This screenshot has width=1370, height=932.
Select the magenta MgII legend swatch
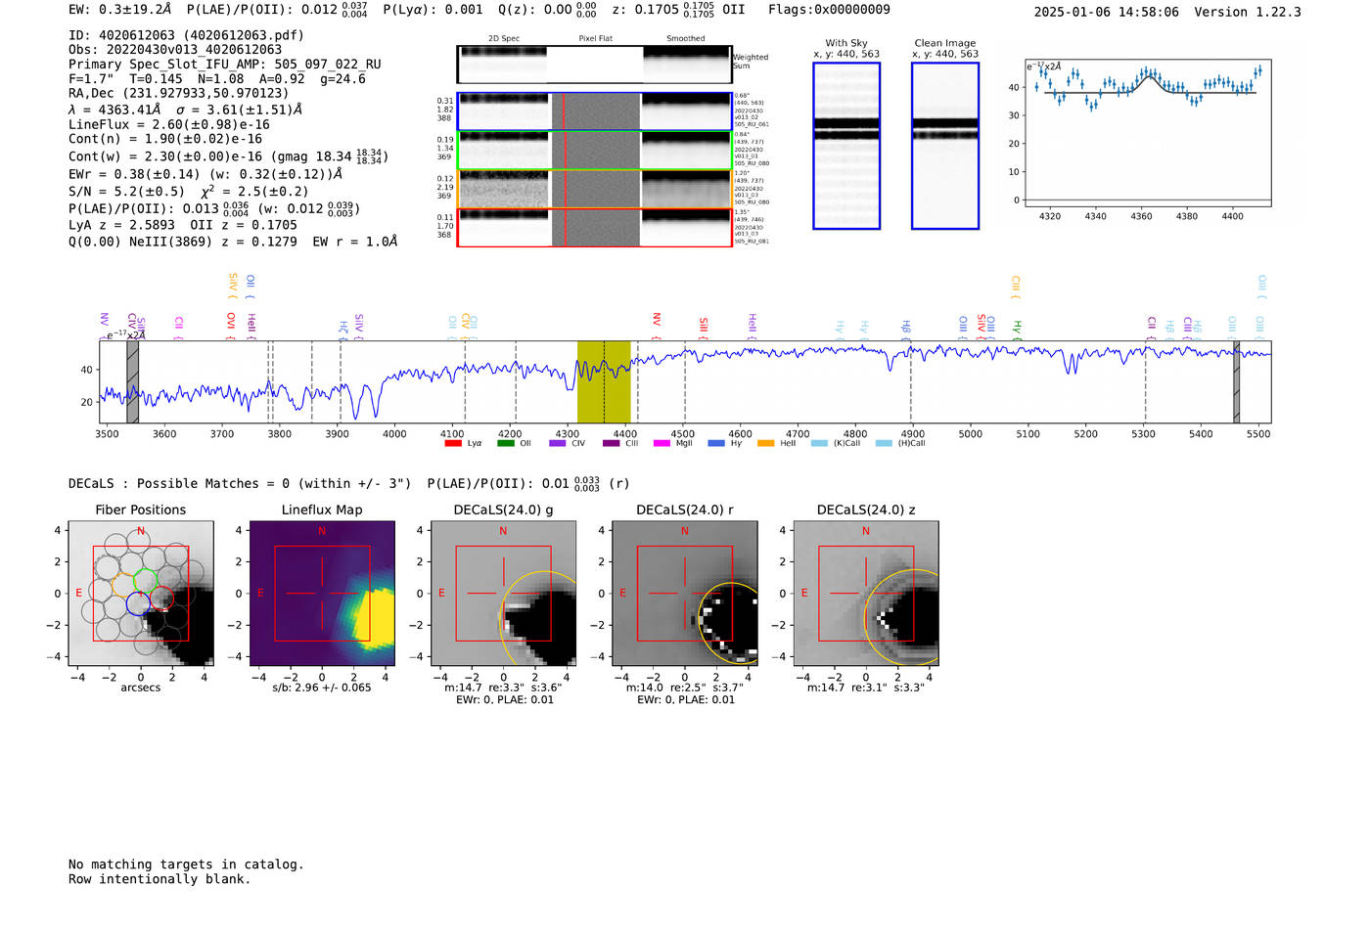[662, 443]
